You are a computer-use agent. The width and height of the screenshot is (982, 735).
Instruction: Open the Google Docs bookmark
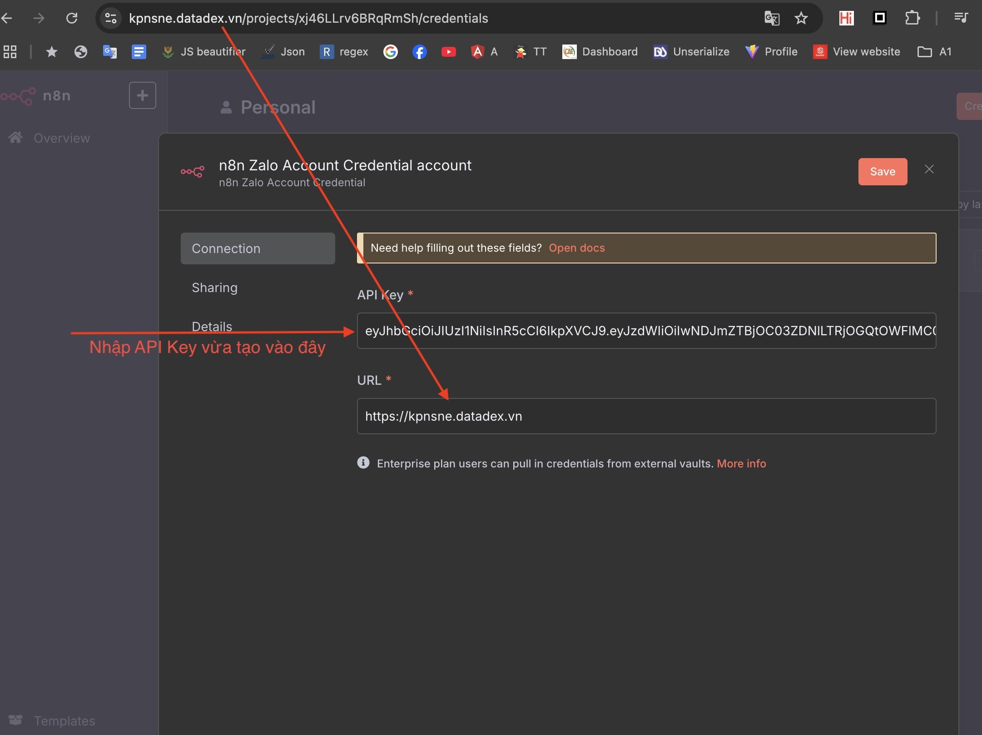pyautogui.click(x=139, y=52)
